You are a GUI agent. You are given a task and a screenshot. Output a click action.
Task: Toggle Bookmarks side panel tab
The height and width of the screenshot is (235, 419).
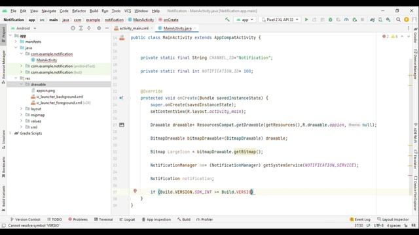point(3,167)
